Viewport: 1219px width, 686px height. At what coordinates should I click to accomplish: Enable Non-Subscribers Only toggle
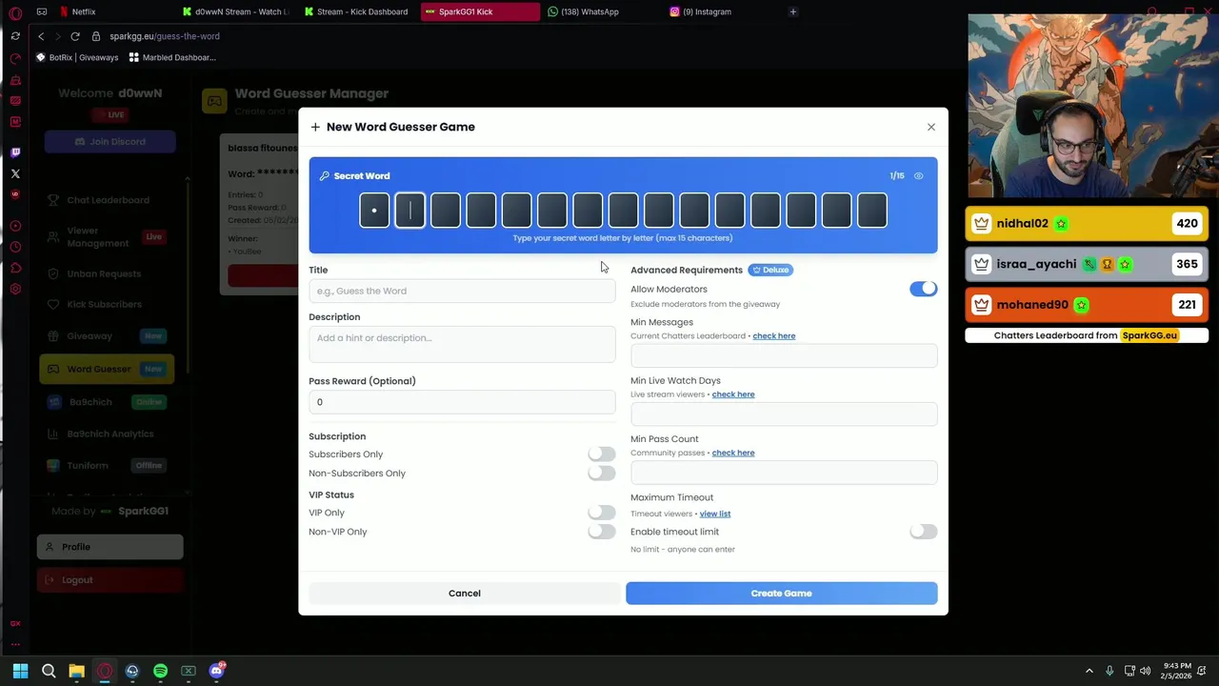point(601,474)
